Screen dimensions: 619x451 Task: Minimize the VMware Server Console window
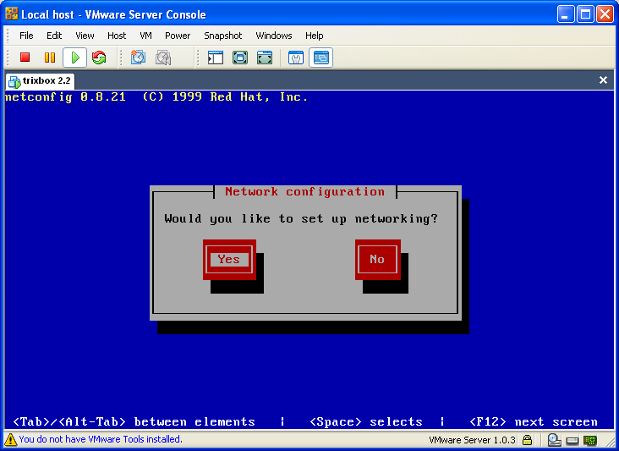pyautogui.click(x=566, y=14)
